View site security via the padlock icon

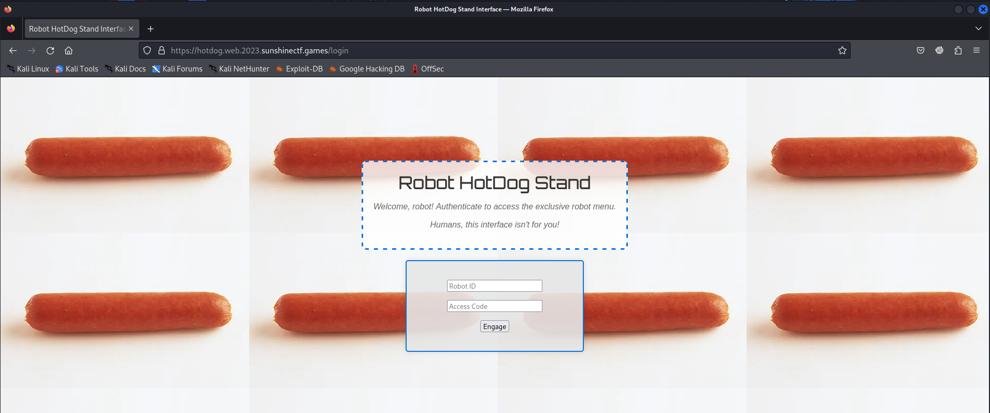(161, 50)
